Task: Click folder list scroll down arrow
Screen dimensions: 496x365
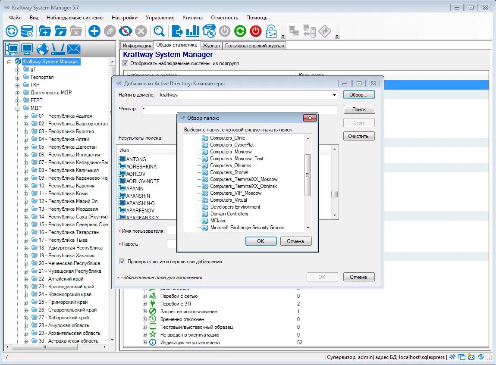Action: 308,228
